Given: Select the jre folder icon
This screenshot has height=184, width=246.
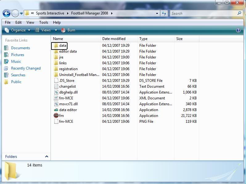Looking at the screenshot, I should 56,57.
